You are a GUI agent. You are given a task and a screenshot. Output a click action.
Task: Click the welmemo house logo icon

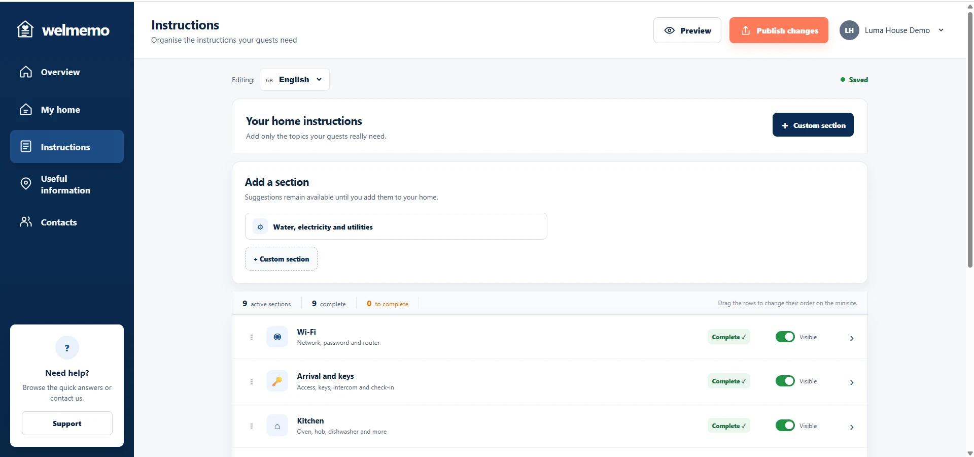(x=25, y=29)
